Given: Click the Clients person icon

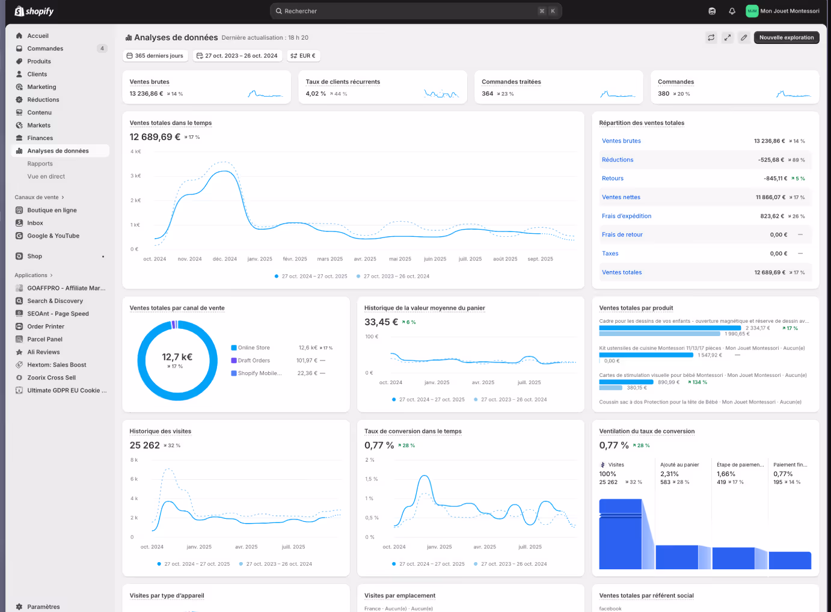Looking at the screenshot, I should pos(19,74).
